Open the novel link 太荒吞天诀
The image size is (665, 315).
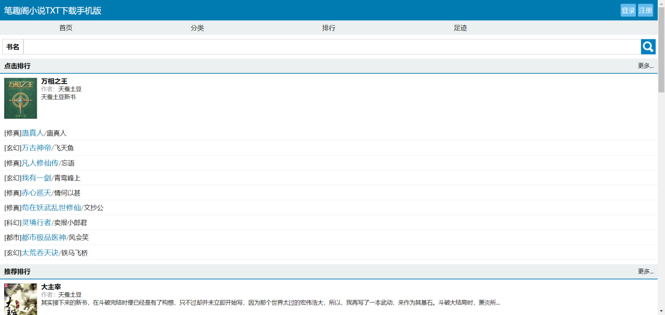point(40,253)
